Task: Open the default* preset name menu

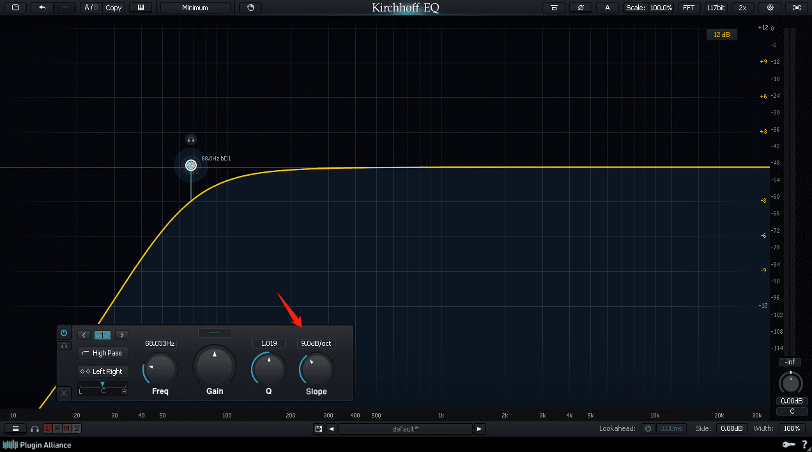Action: coord(406,429)
